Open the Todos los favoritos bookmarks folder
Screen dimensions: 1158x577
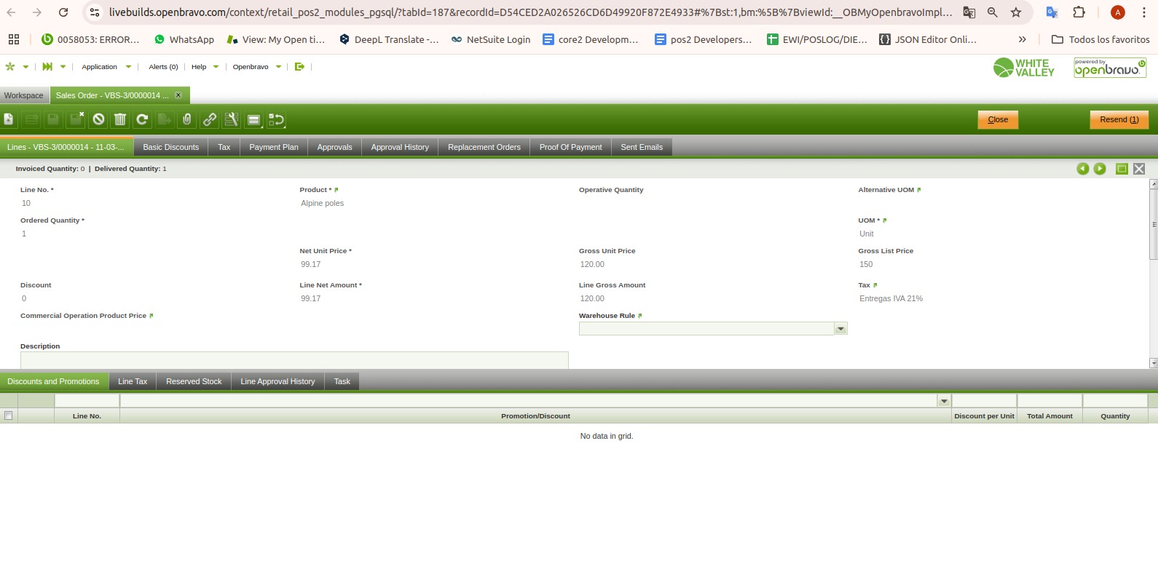[1100, 39]
